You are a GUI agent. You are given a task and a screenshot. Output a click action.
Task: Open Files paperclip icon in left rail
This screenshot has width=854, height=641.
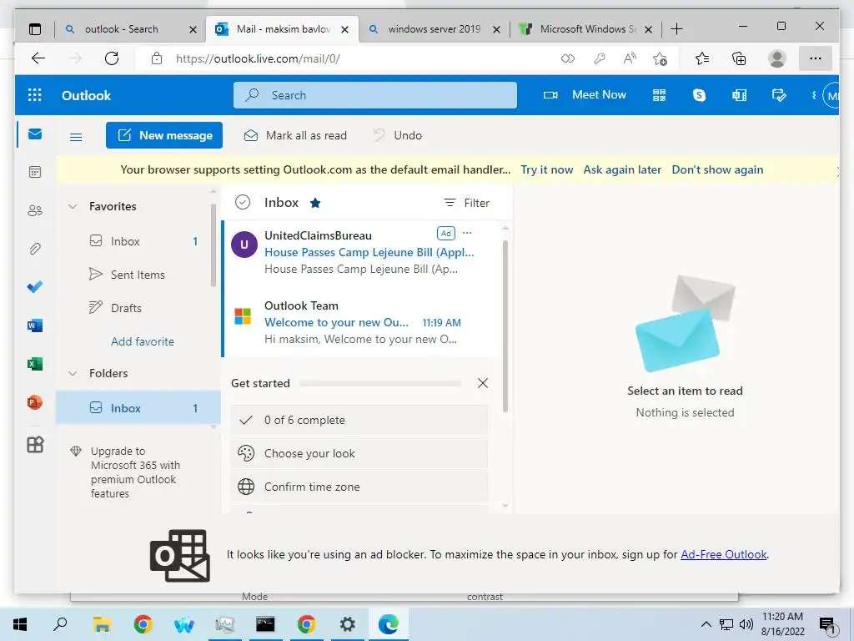point(35,249)
